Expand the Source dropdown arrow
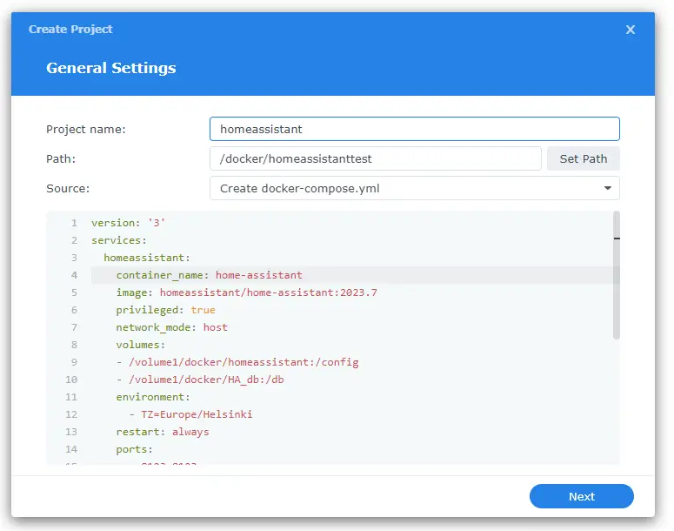674x531 pixels. (x=607, y=188)
